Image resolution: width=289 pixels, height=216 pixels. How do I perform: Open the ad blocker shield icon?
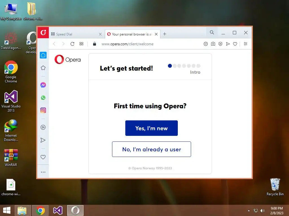point(220,44)
